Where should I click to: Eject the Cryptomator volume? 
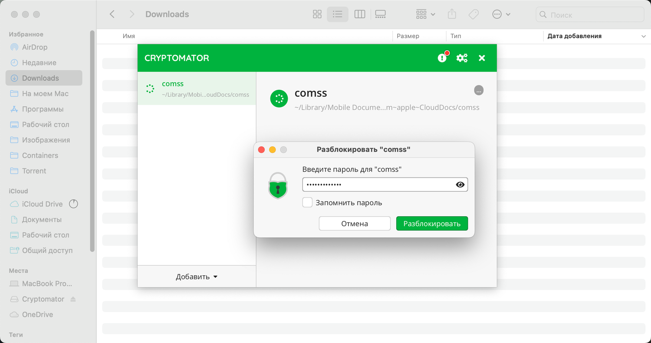tap(73, 299)
